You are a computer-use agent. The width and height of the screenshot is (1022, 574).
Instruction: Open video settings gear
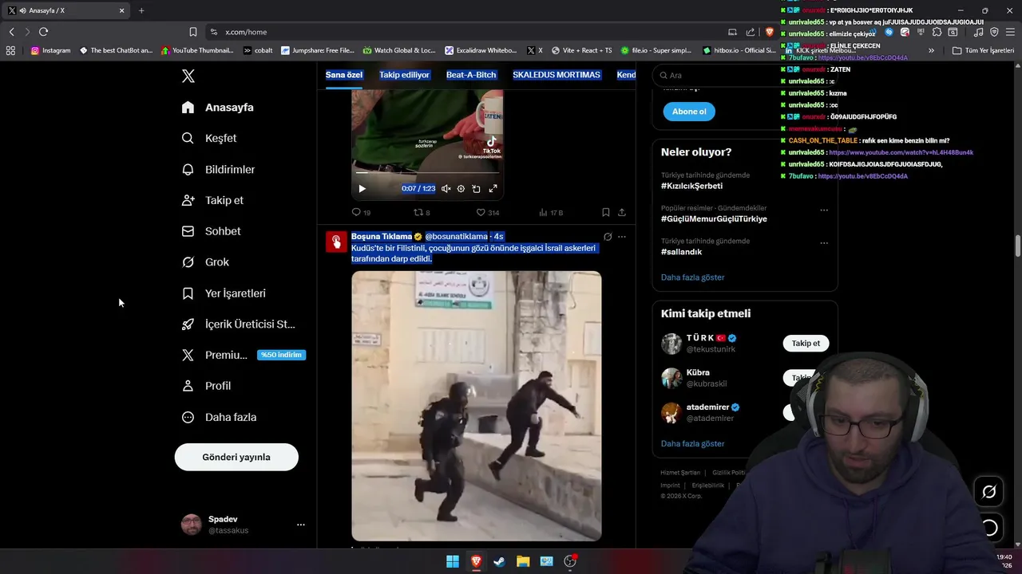click(461, 189)
